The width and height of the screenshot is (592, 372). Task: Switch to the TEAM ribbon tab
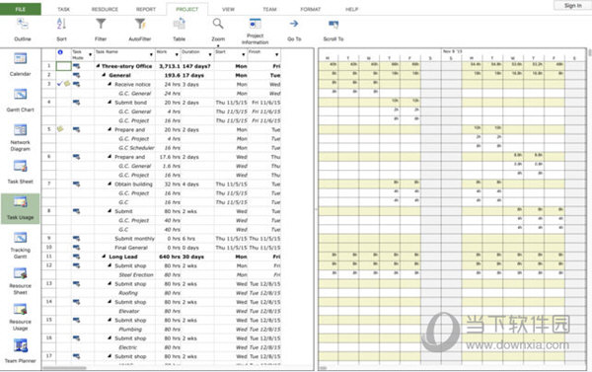(x=269, y=9)
